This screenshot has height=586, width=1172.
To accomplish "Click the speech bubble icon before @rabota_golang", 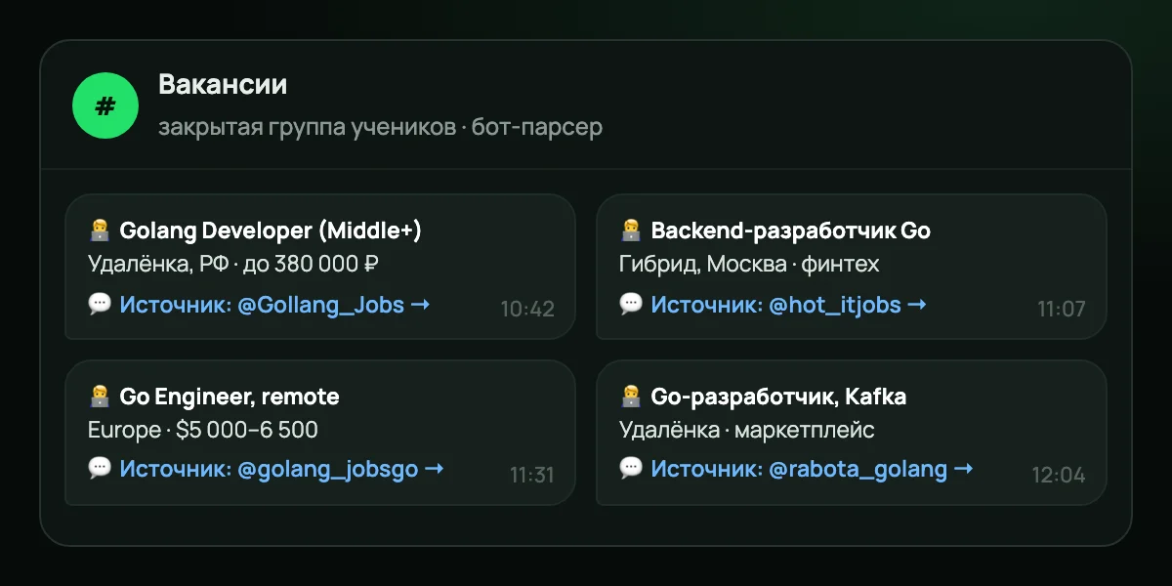I will pos(630,468).
